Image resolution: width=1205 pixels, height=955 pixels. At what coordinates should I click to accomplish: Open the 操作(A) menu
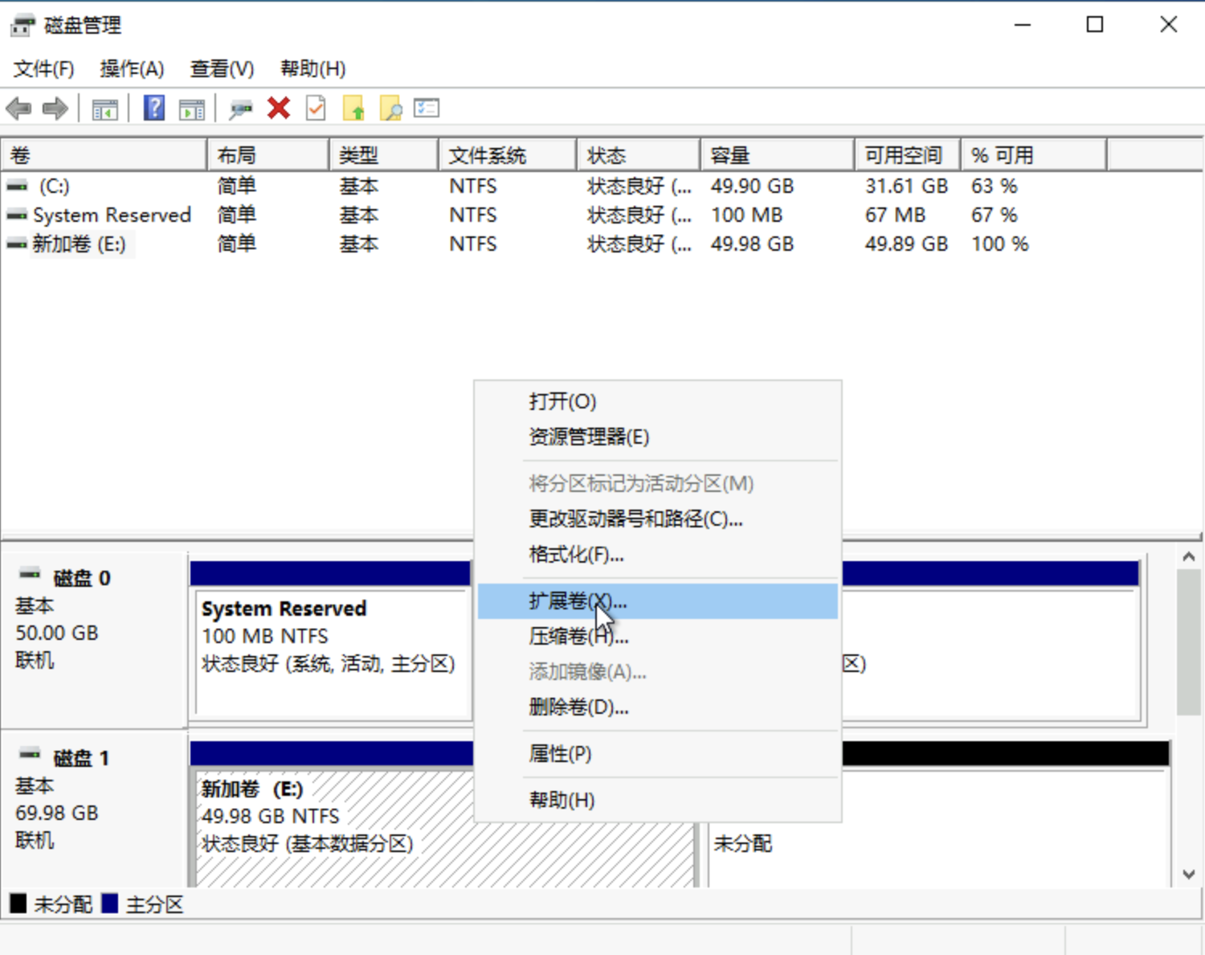click(x=132, y=68)
